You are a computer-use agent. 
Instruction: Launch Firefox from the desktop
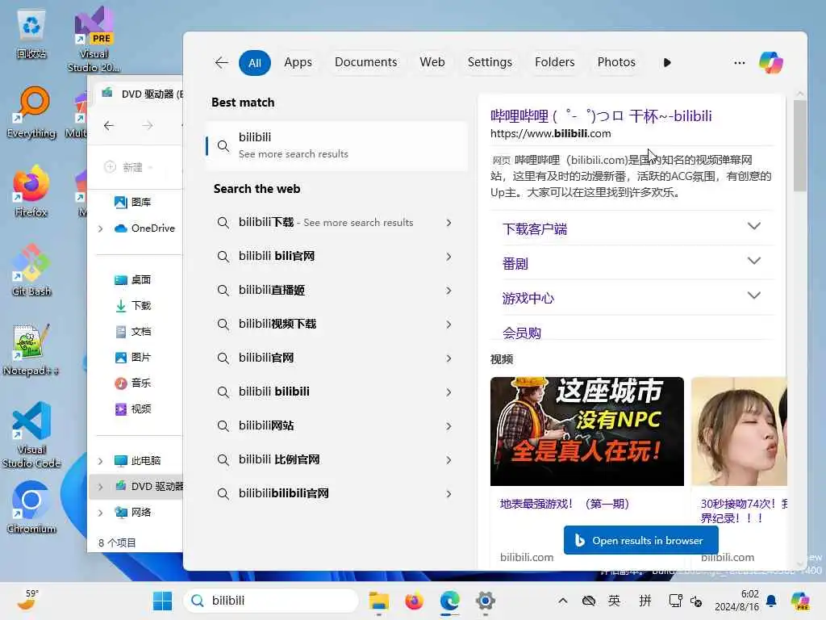click(x=31, y=191)
